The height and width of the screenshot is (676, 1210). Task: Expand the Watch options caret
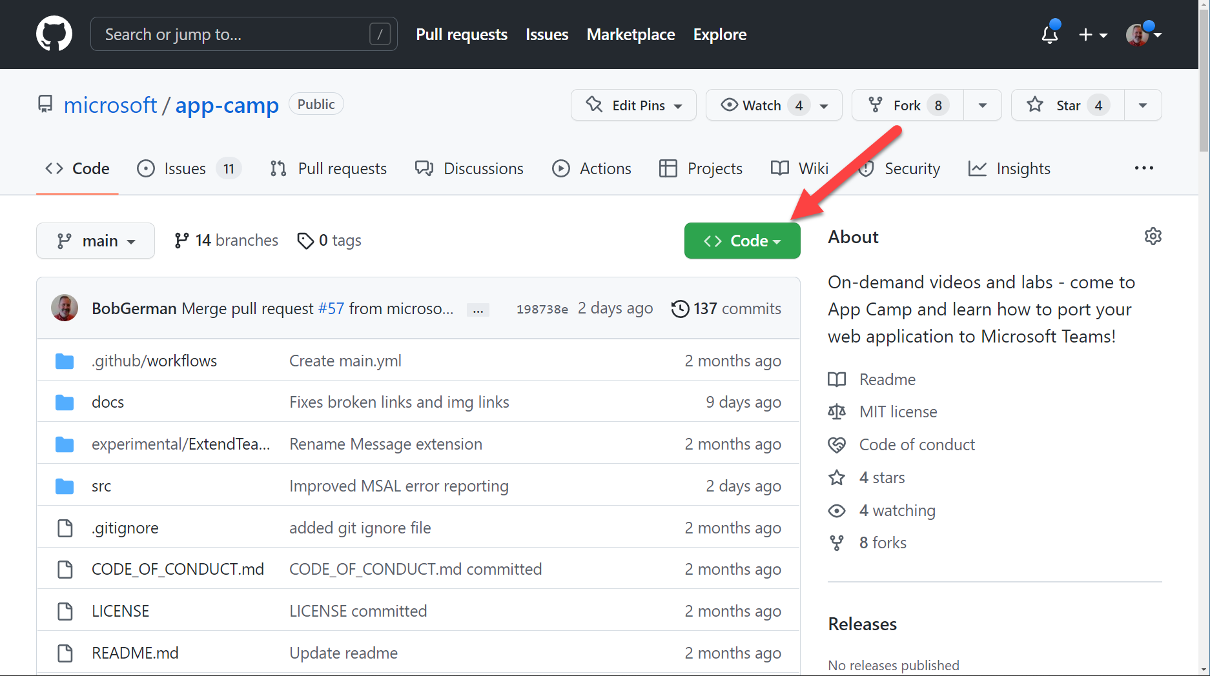pyautogui.click(x=825, y=106)
